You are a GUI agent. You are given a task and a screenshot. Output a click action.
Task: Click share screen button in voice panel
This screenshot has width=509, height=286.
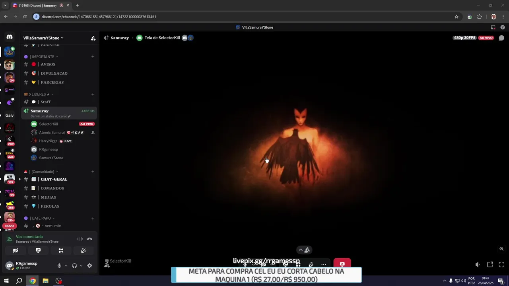[38, 251]
